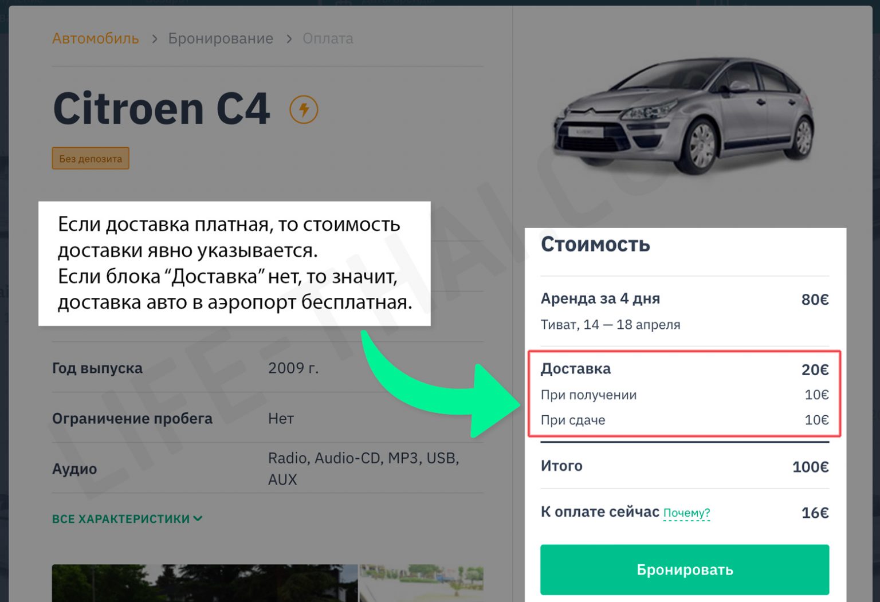This screenshot has width=880, height=602.
Task: Click the Доставка row label
Action: click(x=576, y=369)
